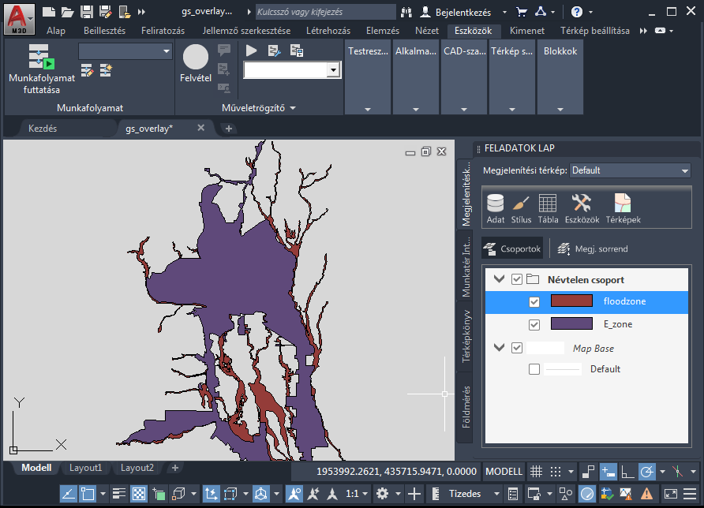This screenshot has height=508, width=704.
Task: Click the Adat data icon
Action: 496,208
